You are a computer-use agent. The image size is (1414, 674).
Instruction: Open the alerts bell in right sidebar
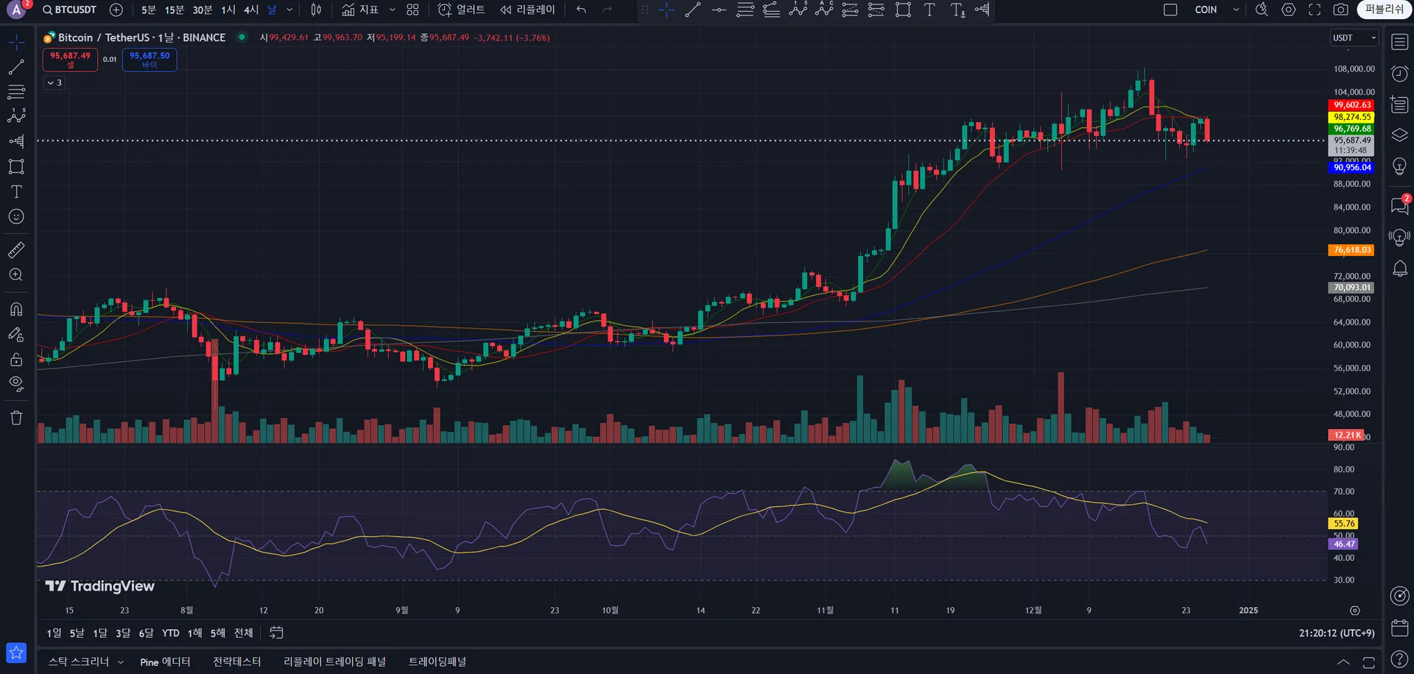(1400, 269)
